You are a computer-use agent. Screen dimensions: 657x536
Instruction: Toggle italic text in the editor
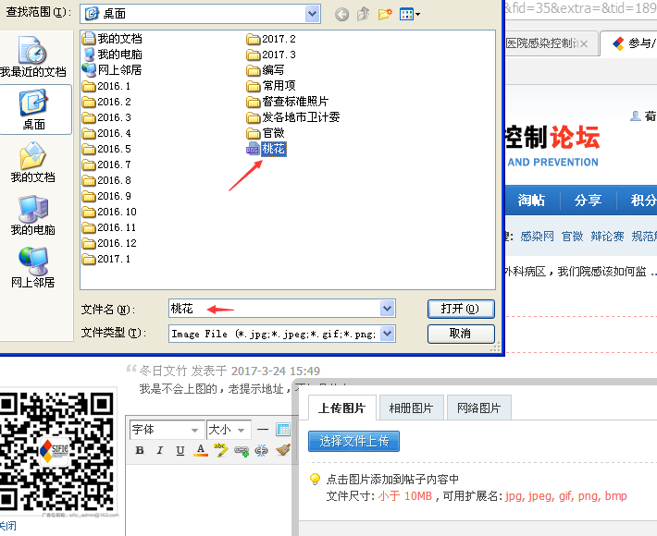pyautogui.click(x=160, y=451)
